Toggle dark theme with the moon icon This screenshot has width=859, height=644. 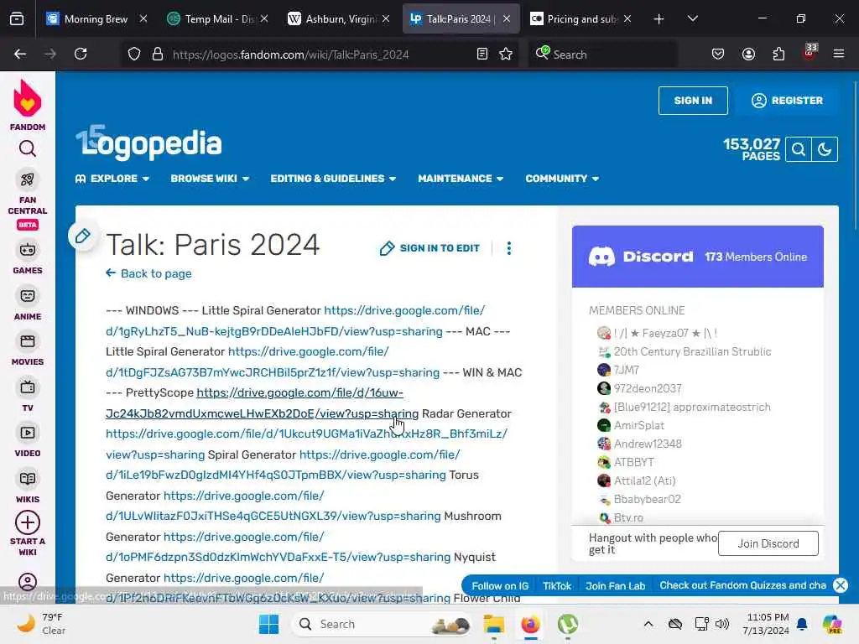(x=825, y=149)
